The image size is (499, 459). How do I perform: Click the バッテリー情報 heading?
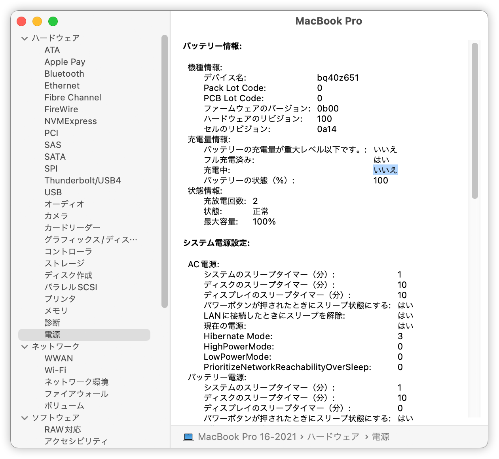213,46
